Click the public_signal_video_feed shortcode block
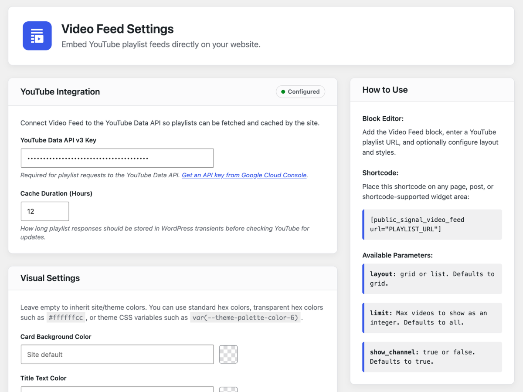The image size is (523, 392). click(432, 224)
